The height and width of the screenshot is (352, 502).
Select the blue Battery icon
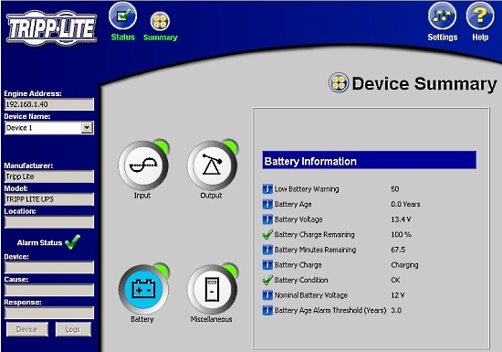point(143,289)
